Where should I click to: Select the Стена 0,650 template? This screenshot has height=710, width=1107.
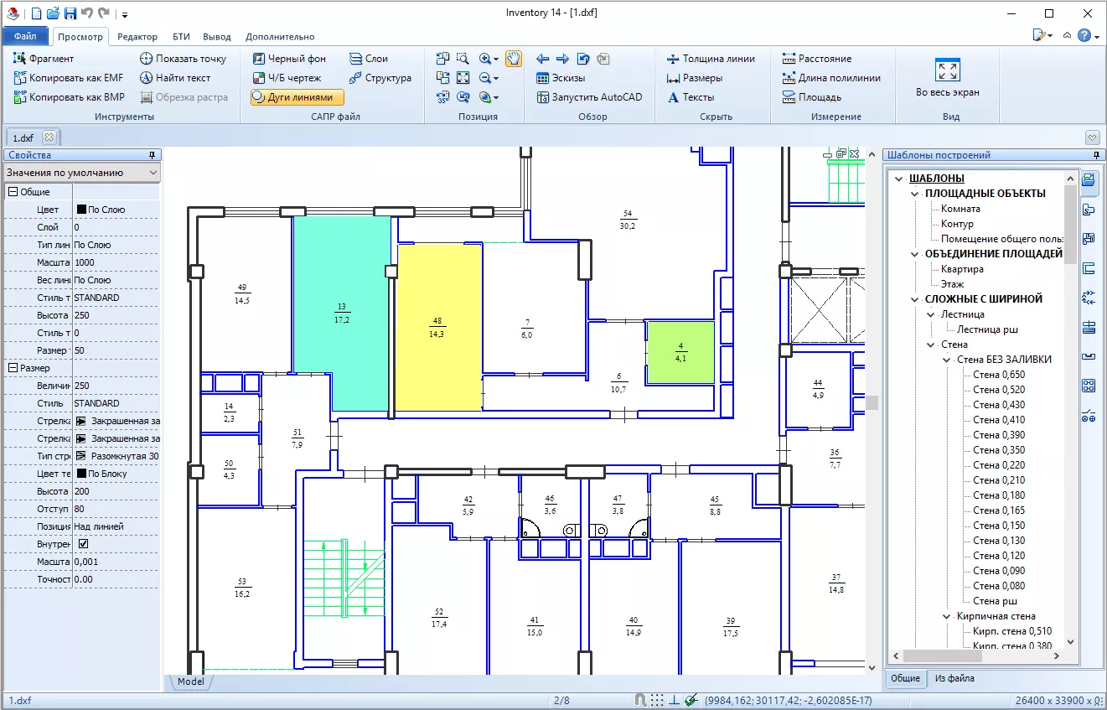click(998, 375)
